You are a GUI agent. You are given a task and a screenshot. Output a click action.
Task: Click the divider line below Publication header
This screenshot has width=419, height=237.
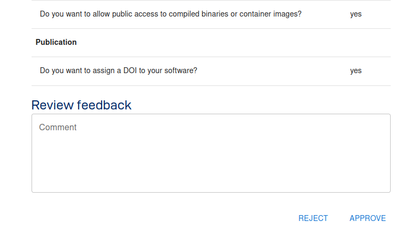coord(211,57)
